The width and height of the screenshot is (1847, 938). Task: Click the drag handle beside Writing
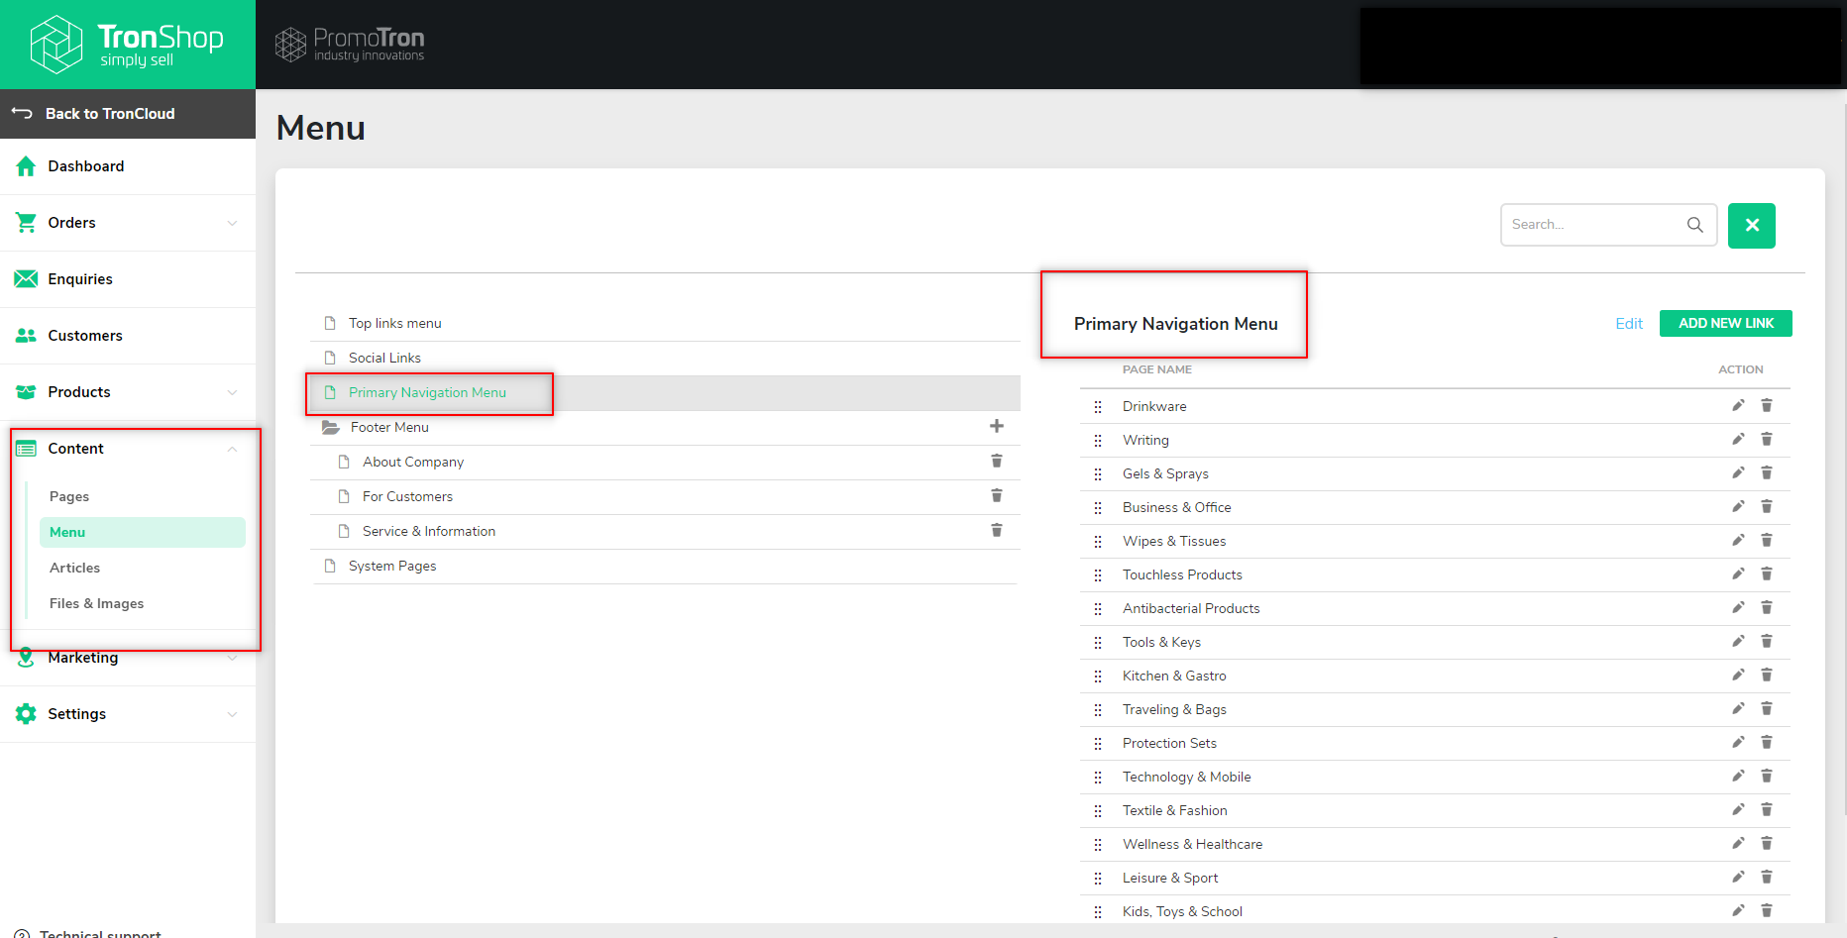1098,441
